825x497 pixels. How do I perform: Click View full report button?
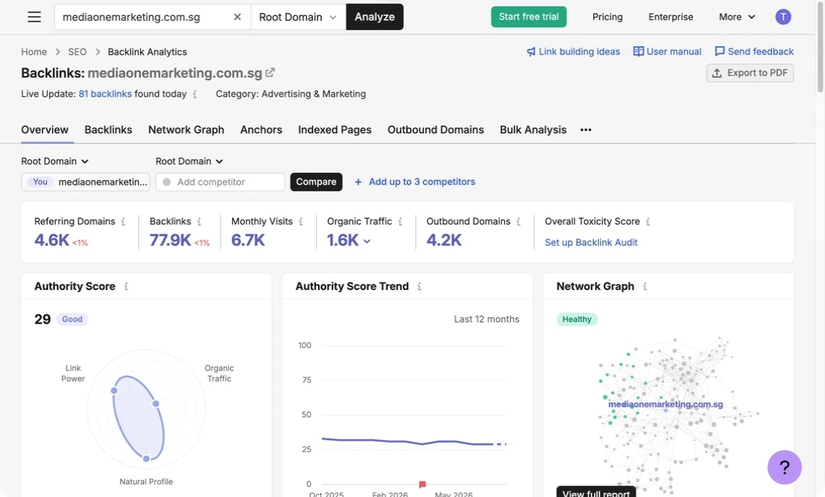tap(596, 492)
